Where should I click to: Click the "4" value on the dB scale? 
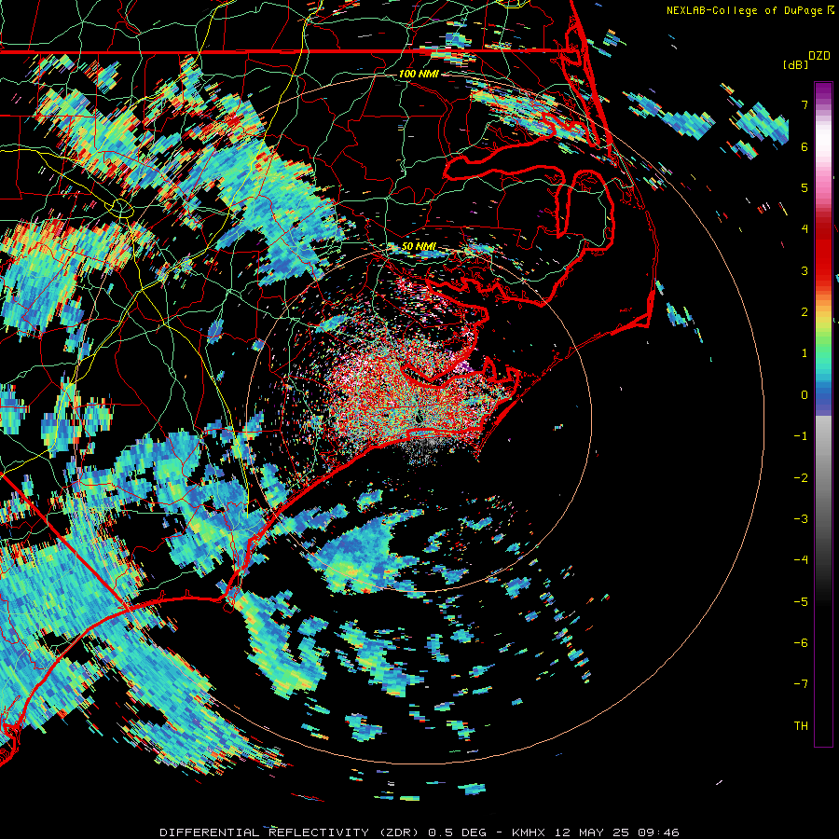tap(805, 229)
